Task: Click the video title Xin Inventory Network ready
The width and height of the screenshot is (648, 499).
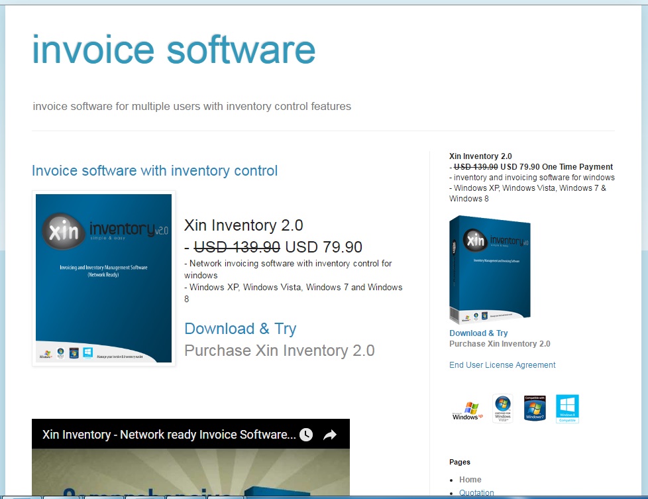Action: (168, 435)
